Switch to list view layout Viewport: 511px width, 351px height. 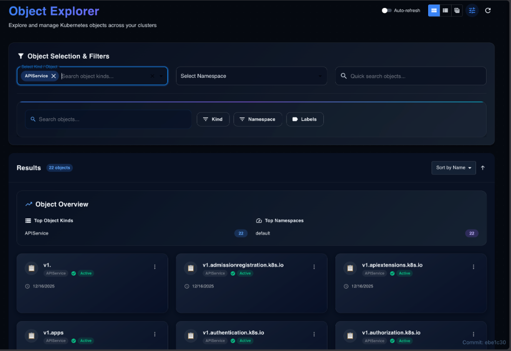point(445,10)
